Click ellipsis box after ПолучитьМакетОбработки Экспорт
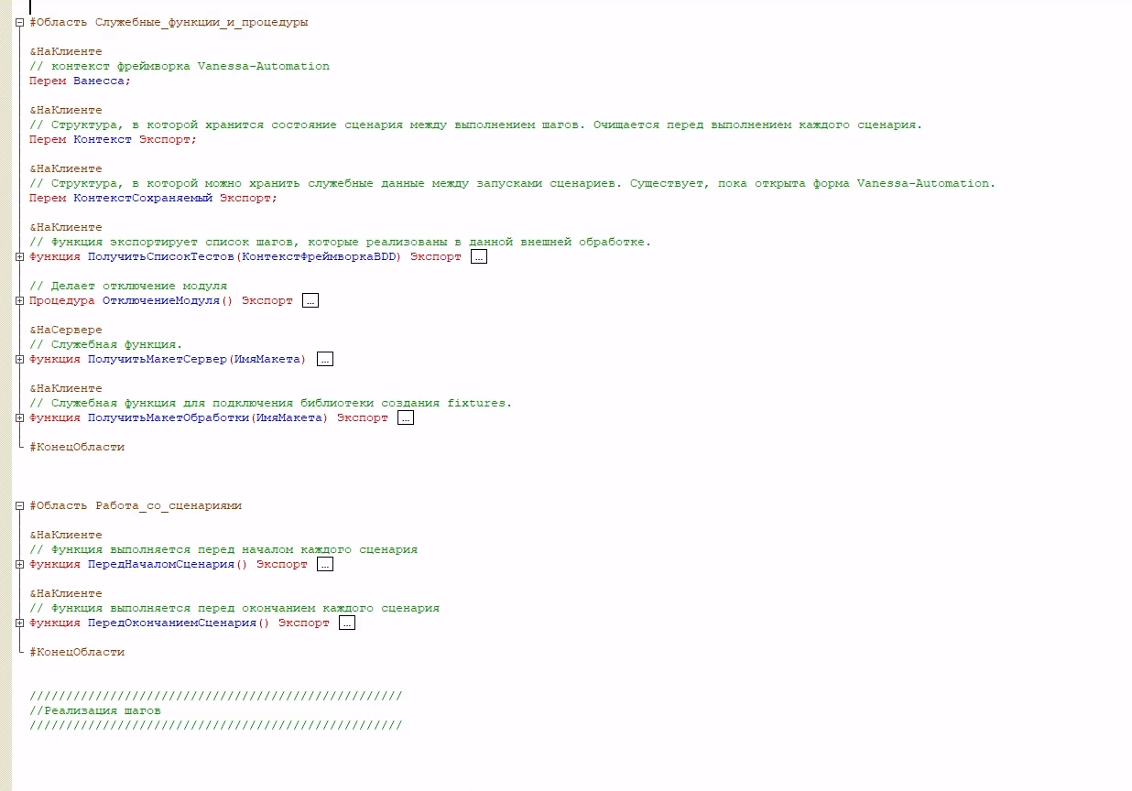 [405, 418]
